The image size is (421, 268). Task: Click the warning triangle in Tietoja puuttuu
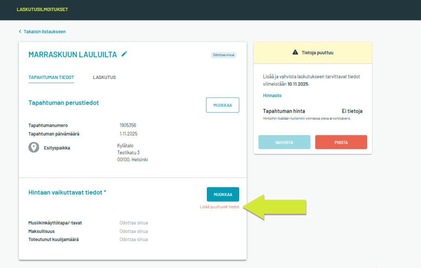[295, 52]
